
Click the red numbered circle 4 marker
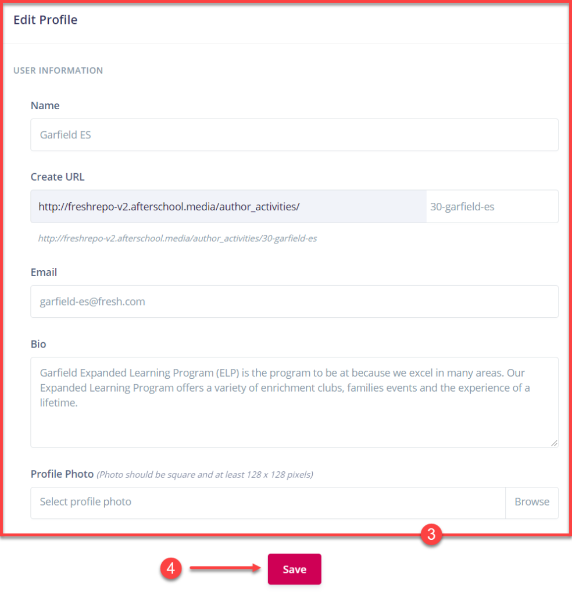click(x=170, y=569)
